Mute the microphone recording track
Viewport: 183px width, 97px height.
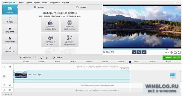pos(10,90)
